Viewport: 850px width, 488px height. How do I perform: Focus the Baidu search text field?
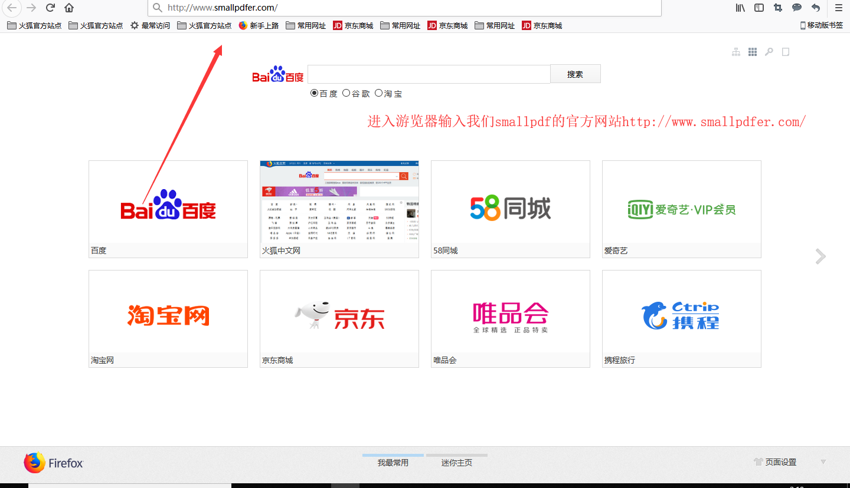[x=429, y=74]
